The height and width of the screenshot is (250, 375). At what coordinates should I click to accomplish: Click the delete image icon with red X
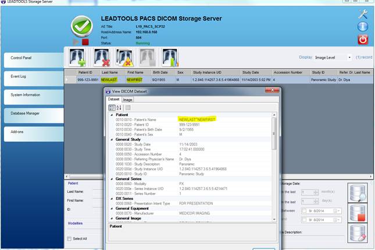pos(102,57)
